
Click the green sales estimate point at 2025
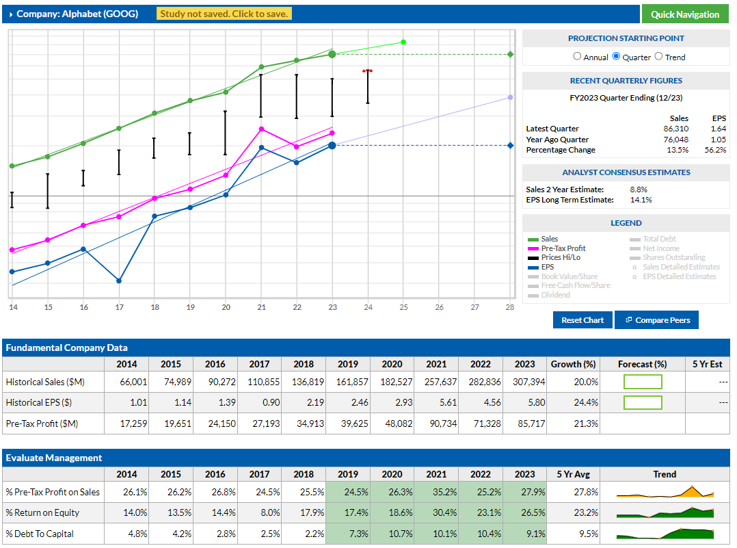(x=403, y=42)
